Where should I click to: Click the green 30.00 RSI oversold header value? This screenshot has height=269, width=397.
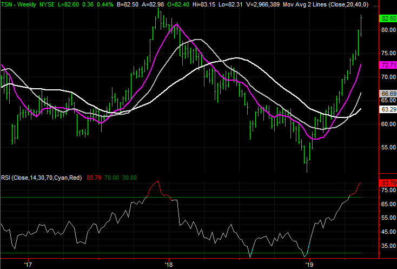coord(129,177)
